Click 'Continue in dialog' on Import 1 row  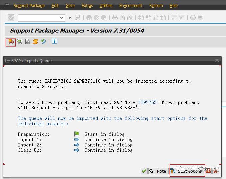click(x=108, y=139)
